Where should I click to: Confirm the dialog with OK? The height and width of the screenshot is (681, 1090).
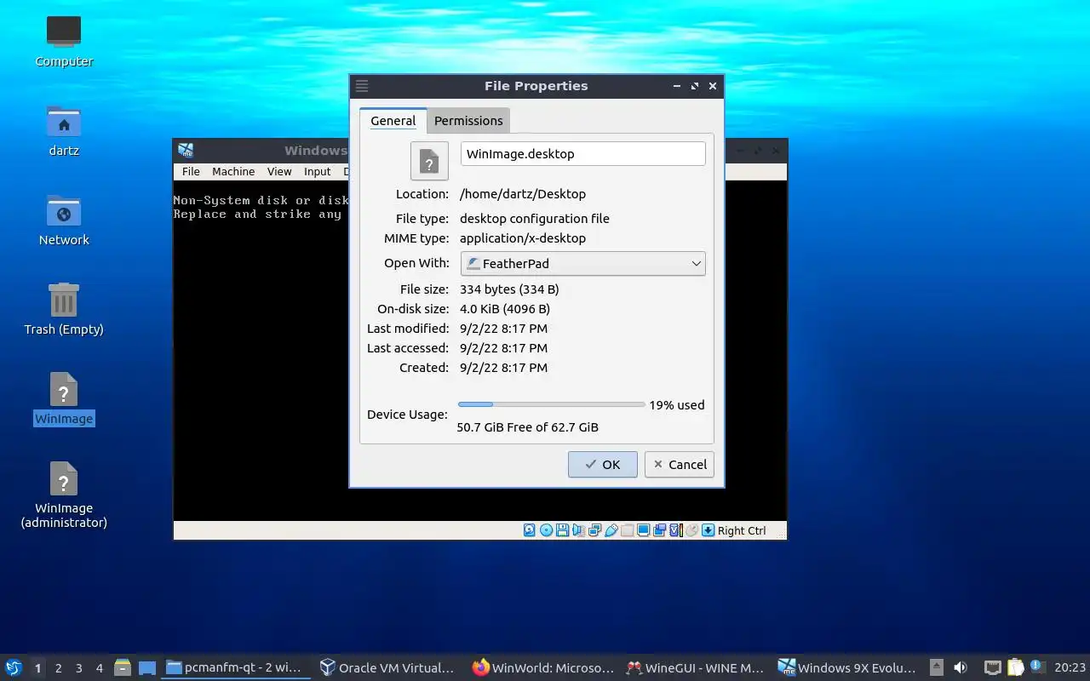(x=603, y=464)
